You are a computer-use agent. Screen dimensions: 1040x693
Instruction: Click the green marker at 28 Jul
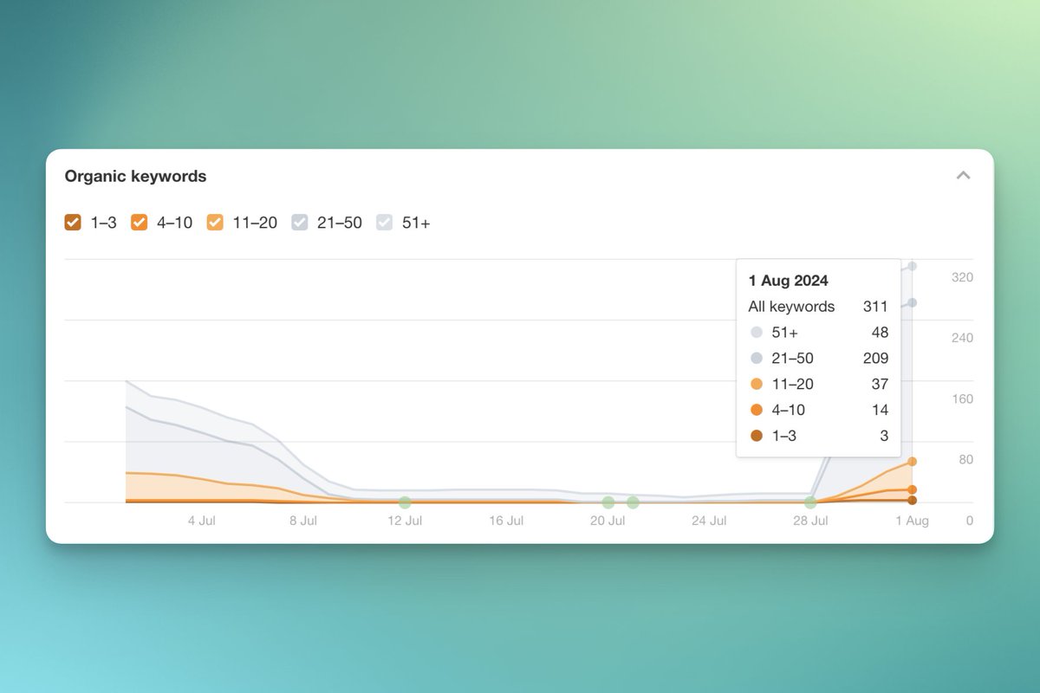click(810, 502)
